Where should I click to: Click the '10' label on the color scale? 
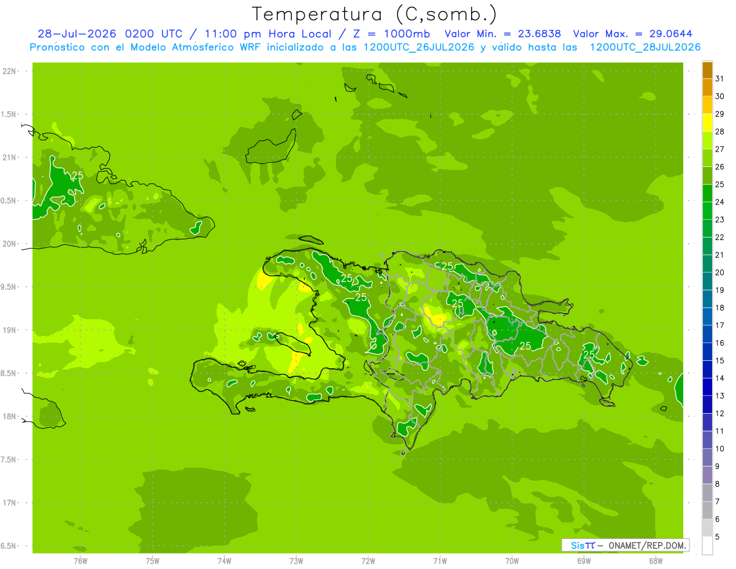pyautogui.click(x=720, y=449)
